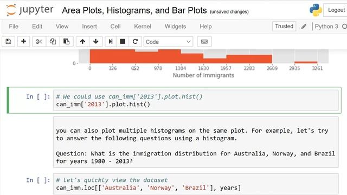The height and width of the screenshot is (195, 347).
Task: Move the selected cell up
Action: click(x=82, y=42)
